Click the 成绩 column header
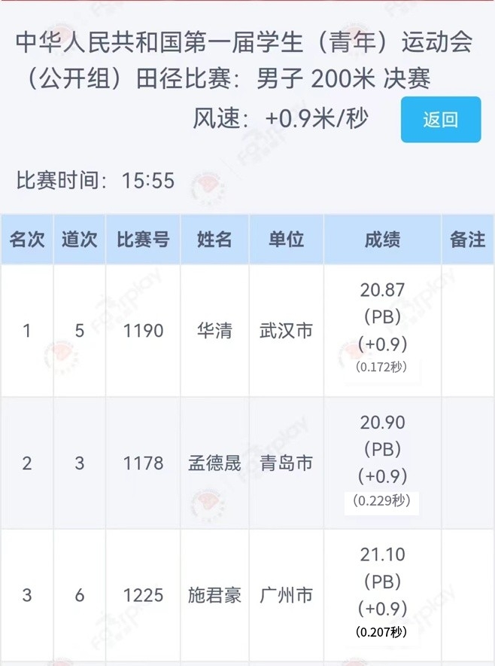This screenshot has width=495, height=666. (x=383, y=239)
